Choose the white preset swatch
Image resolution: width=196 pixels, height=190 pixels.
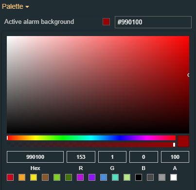174,177
